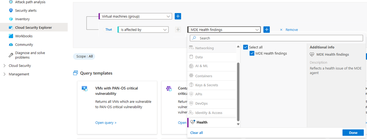Viewport: 367px width, 139px height.
Task: Select the Keys & Secrets category
Action: 206,85
